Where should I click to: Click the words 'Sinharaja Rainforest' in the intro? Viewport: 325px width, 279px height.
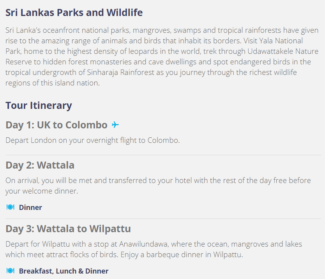(121, 73)
